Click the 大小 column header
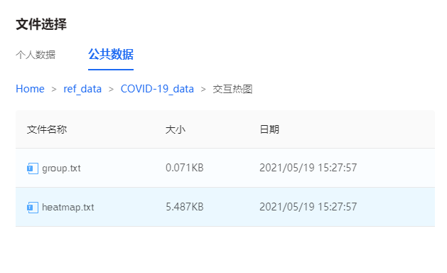The height and width of the screenshot is (273, 447). coord(176,129)
